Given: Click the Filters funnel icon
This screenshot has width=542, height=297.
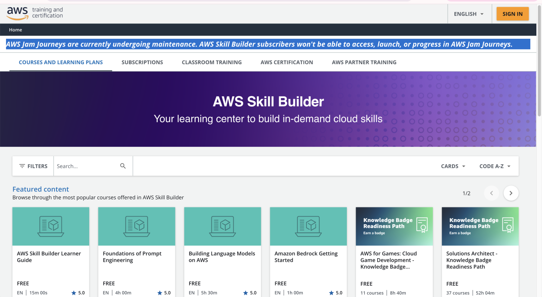Looking at the screenshot, I should click(23, 166).
